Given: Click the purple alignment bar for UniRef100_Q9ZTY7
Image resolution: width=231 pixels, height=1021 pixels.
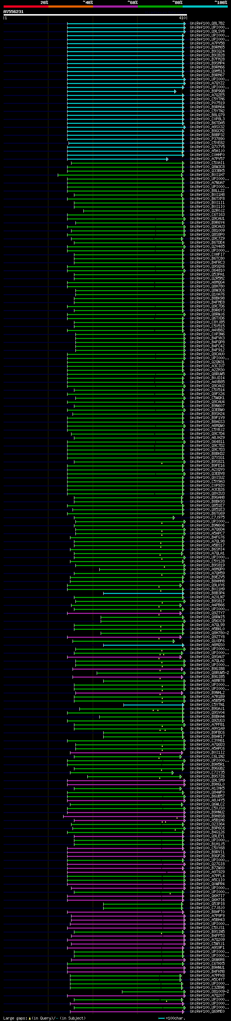Looking at the screenshot, I should click(x=125, y=613).
